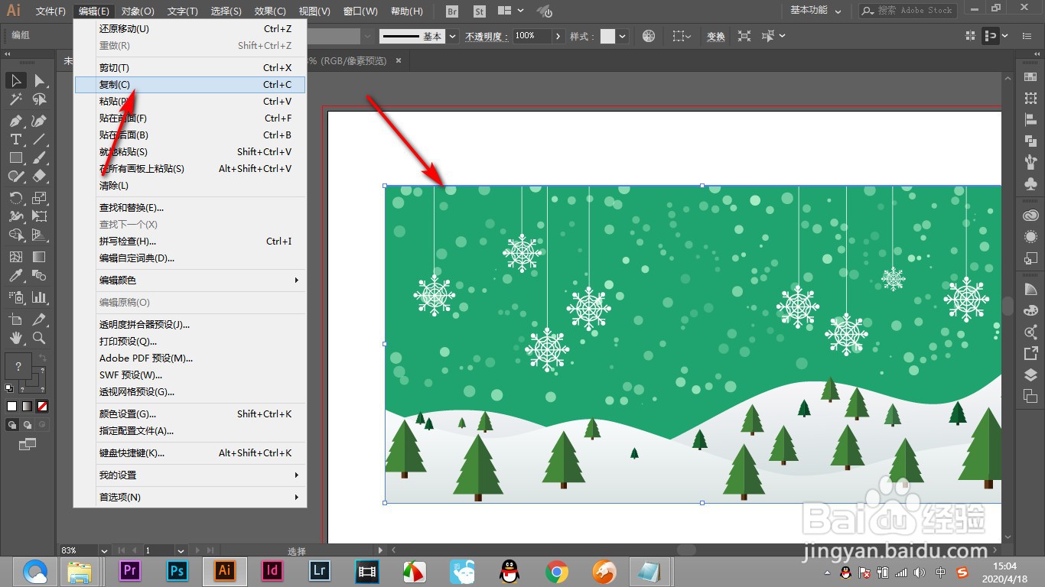Open the 对象(O) menu
Screen dimensions: 1045x587
[138, 11]
